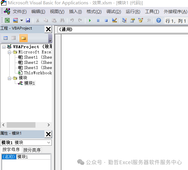188x170 pixels.
Task: Select 模块1 module in the tree
Action: [x=30, y=83]
